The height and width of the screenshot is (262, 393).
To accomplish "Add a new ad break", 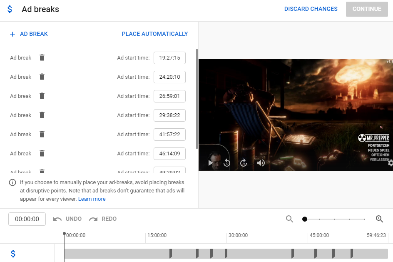I will tap(29, 34).
